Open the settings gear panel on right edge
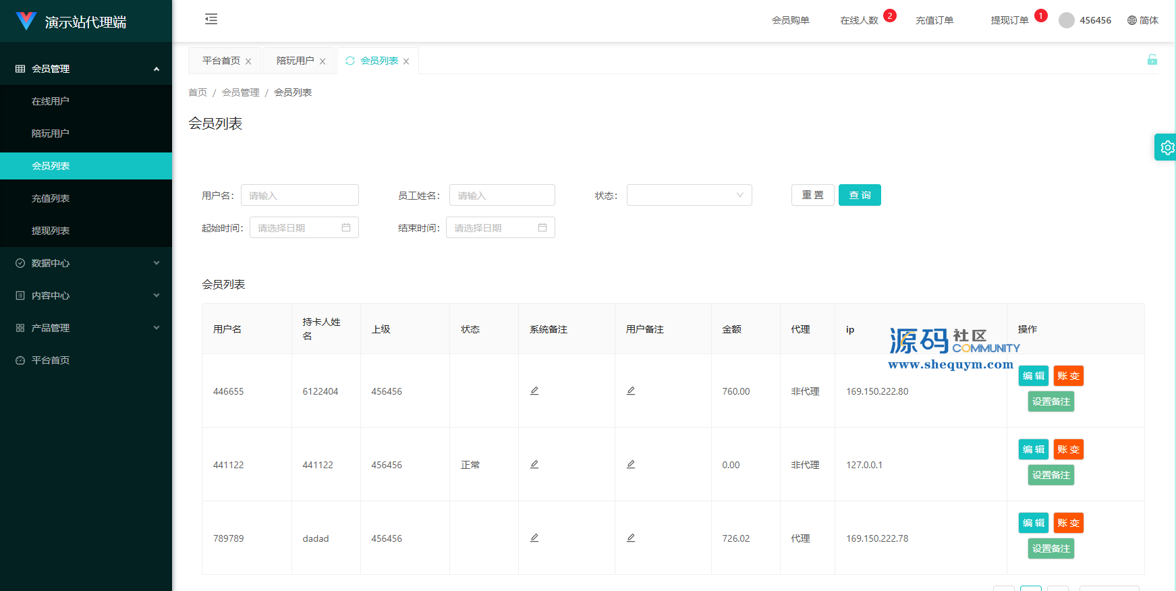This screenshot has height=591, width=1176. point(1167,147)
